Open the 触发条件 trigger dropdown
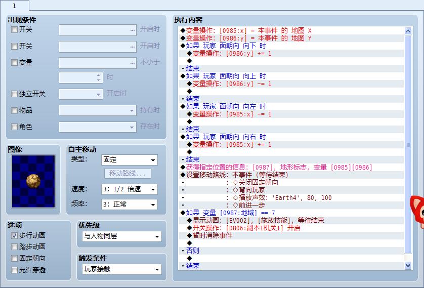This screenshot has width=424, height=288. (121, 269)
